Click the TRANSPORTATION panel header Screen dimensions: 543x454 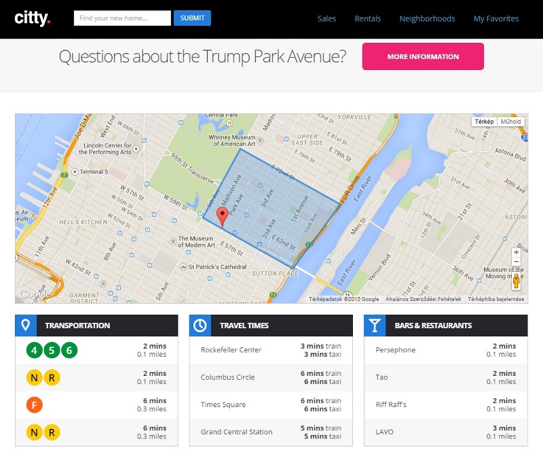click(96, 326)
